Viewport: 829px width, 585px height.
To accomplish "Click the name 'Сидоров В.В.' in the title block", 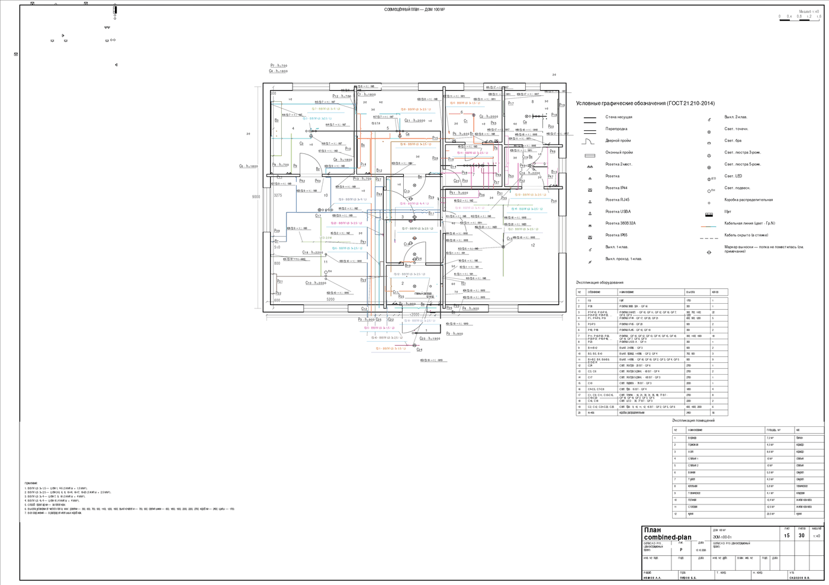I will click(x=799, y=577).
